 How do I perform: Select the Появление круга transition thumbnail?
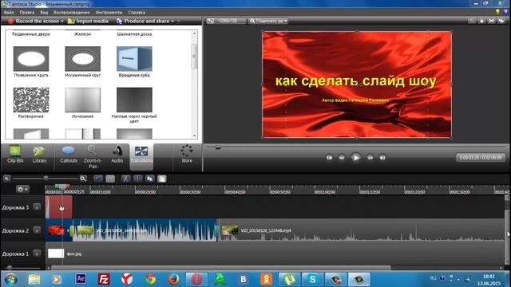click(x=31, y=59)
